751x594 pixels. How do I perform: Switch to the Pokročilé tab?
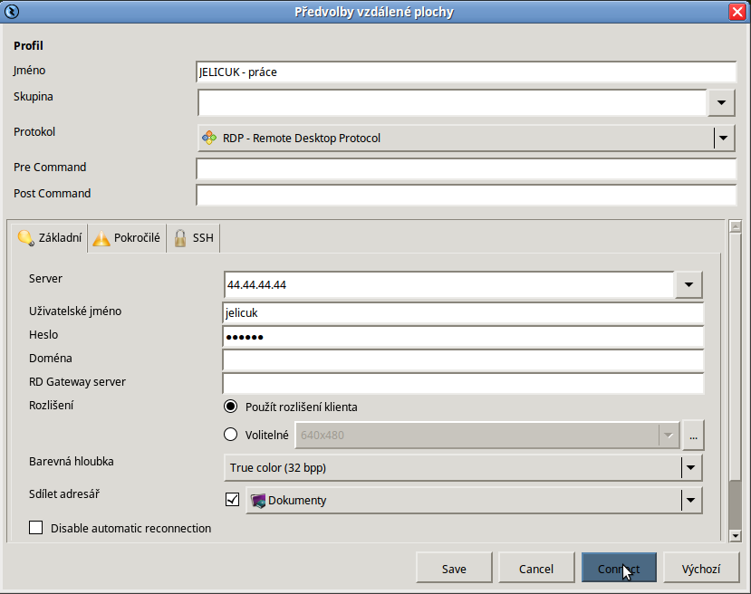coord(127,238)
